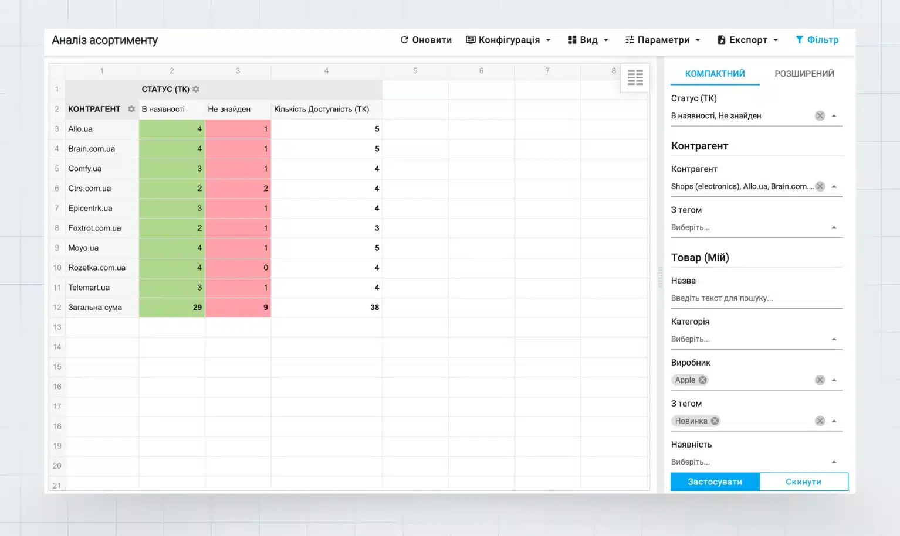Click the gear icon beside КОНТРАГЕНТ header
The width and height of the screenshot is (900, 536).
coord(131,110)
